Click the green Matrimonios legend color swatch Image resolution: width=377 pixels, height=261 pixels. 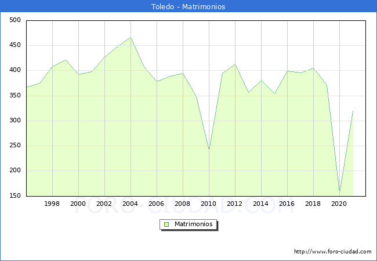click(166, 224)
